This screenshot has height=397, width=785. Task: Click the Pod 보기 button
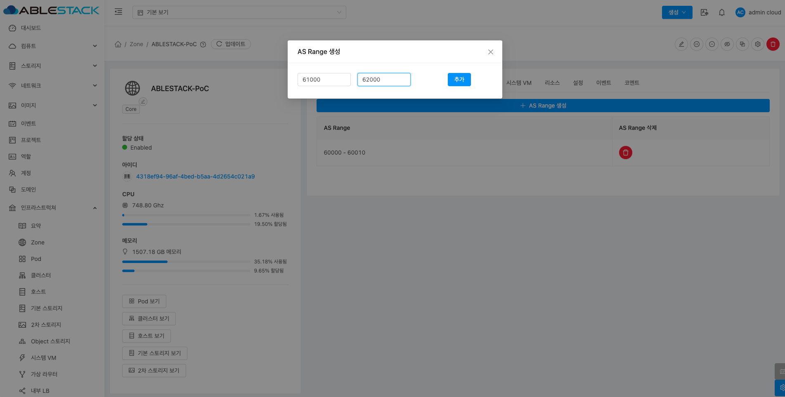click(144, 301)
